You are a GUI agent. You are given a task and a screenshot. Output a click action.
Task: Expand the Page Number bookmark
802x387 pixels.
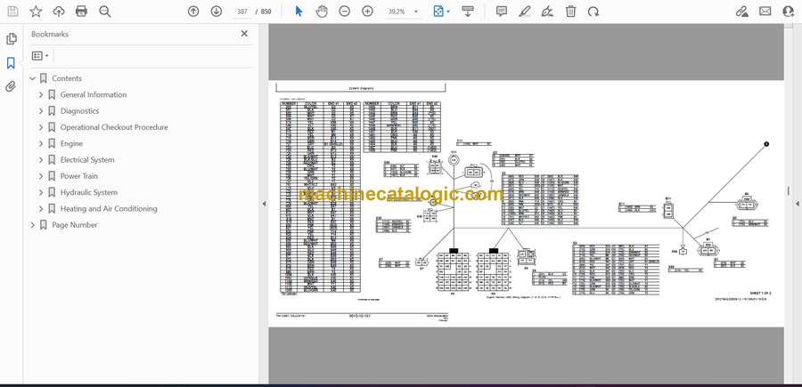click(33, 225)
